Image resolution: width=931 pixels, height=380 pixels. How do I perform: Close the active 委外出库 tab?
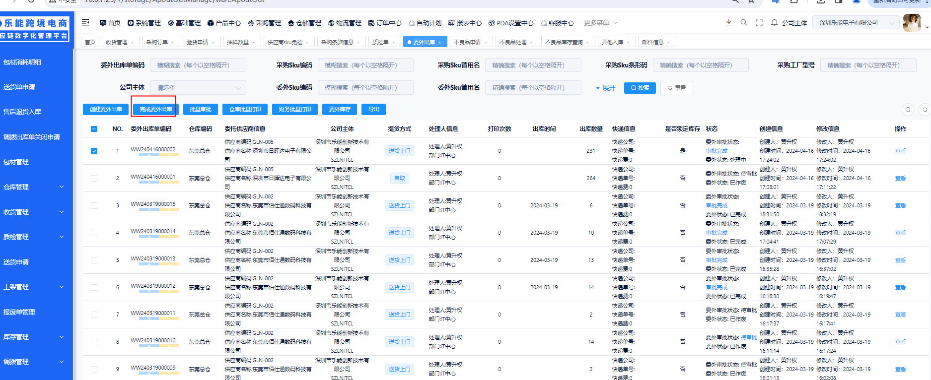pyautogui.click(x=439, y=42)
